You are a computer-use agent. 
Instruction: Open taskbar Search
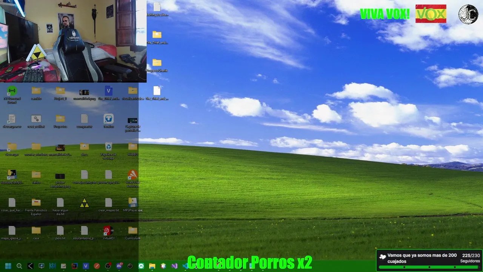tap(19, 266)
